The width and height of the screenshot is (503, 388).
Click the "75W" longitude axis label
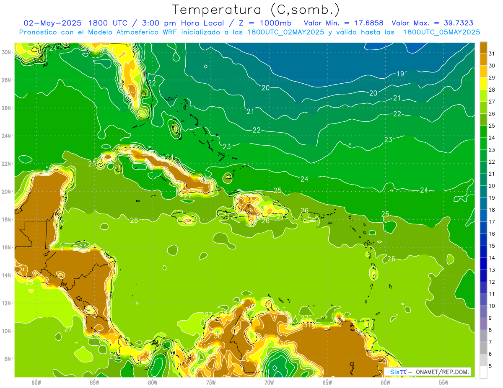point(211,383)
